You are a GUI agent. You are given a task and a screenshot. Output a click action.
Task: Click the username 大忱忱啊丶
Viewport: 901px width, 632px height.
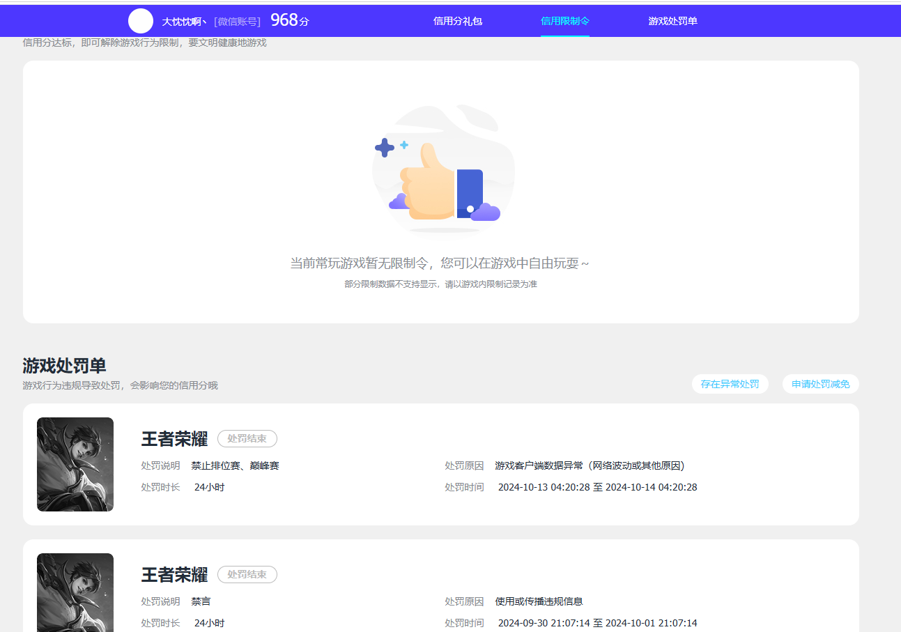tap(185, 22)
